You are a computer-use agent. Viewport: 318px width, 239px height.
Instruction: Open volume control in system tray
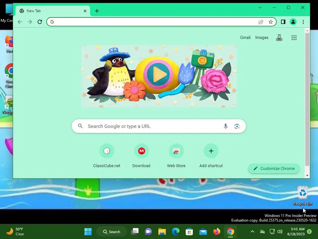(x=280, y=232)
